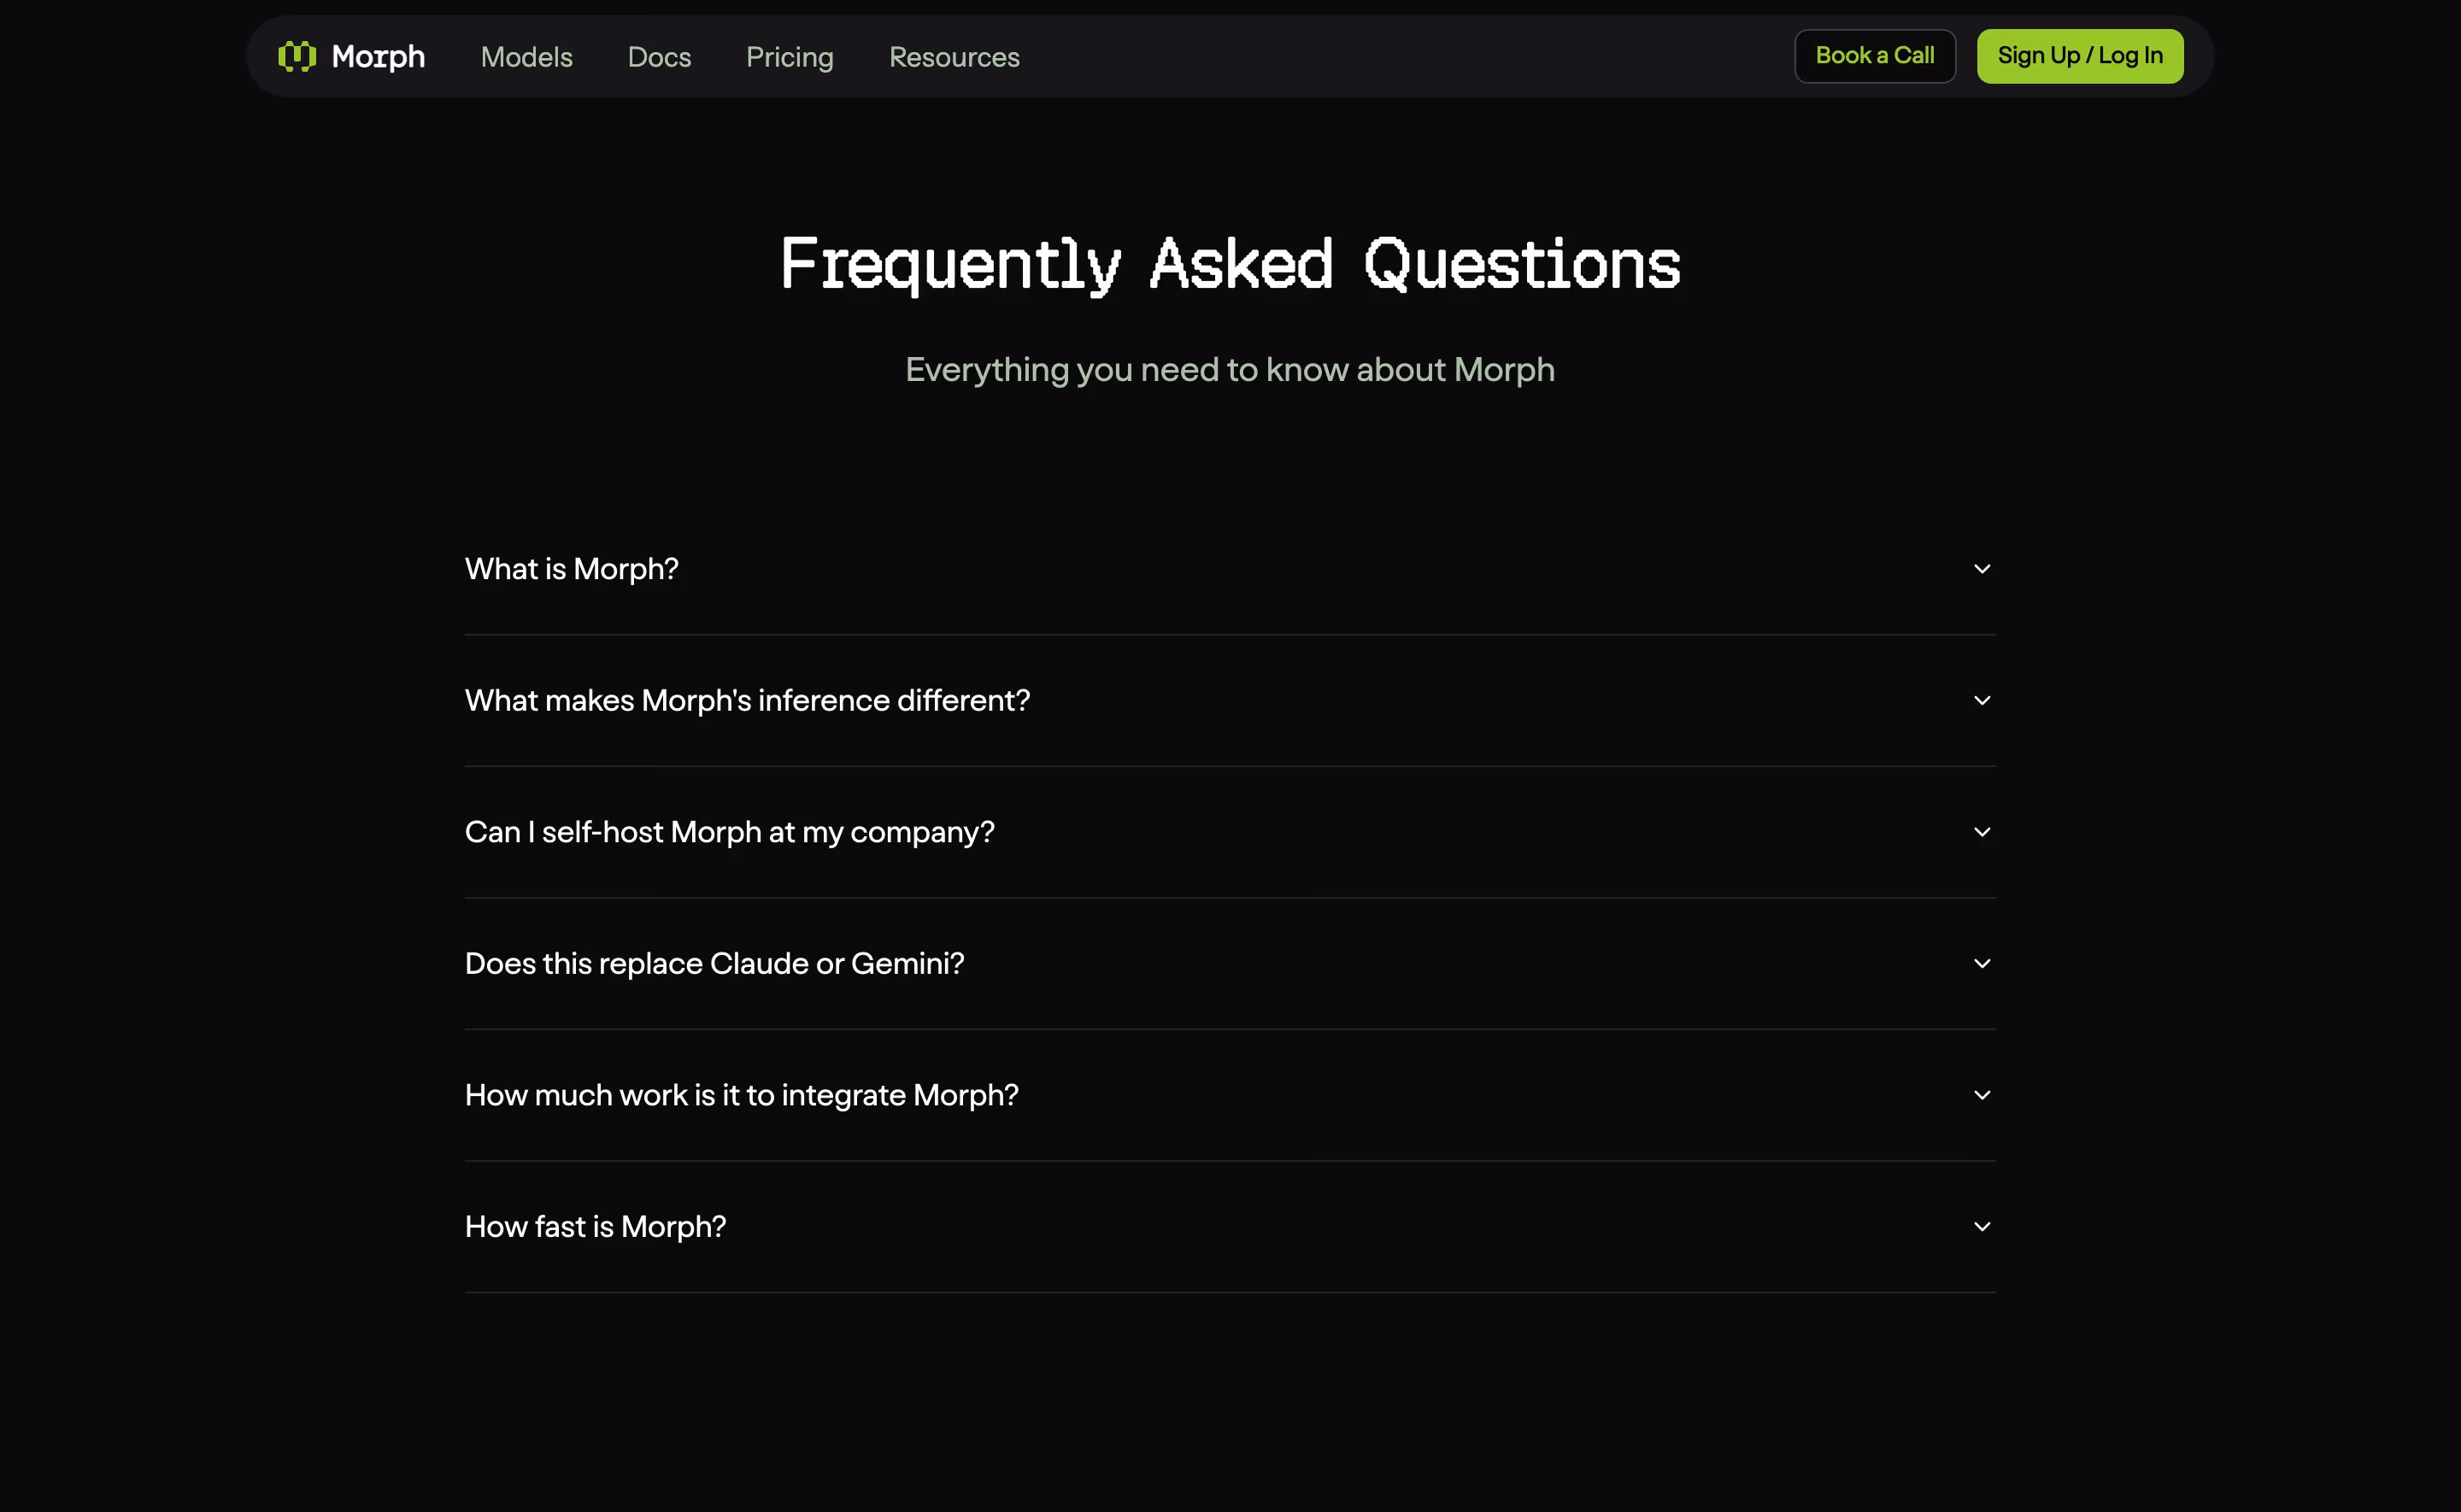
Task: Click the green Morph logo icon
Action: pyautogui.click(x=297, y=56)
